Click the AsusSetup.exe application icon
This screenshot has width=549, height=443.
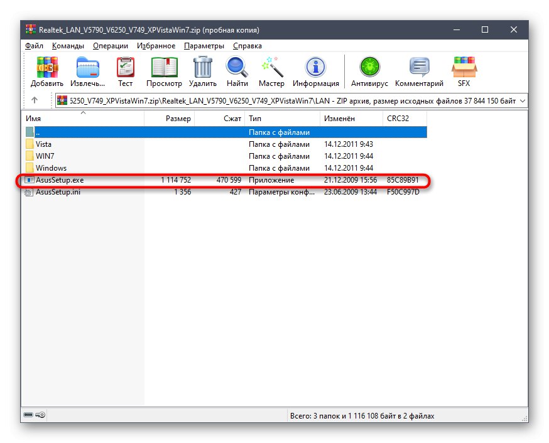click(30, 179)
